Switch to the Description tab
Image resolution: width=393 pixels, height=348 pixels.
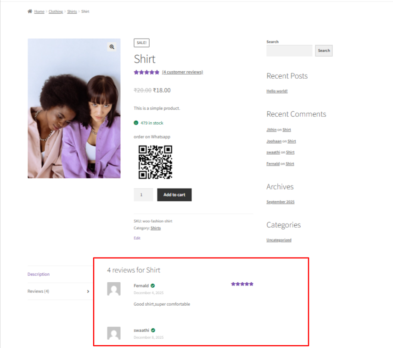coord(38,274)
